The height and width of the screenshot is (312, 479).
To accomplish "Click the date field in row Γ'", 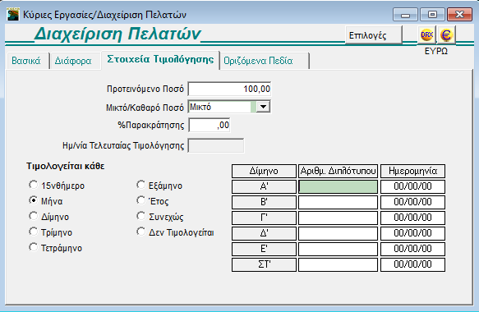I will coord(412,218).
